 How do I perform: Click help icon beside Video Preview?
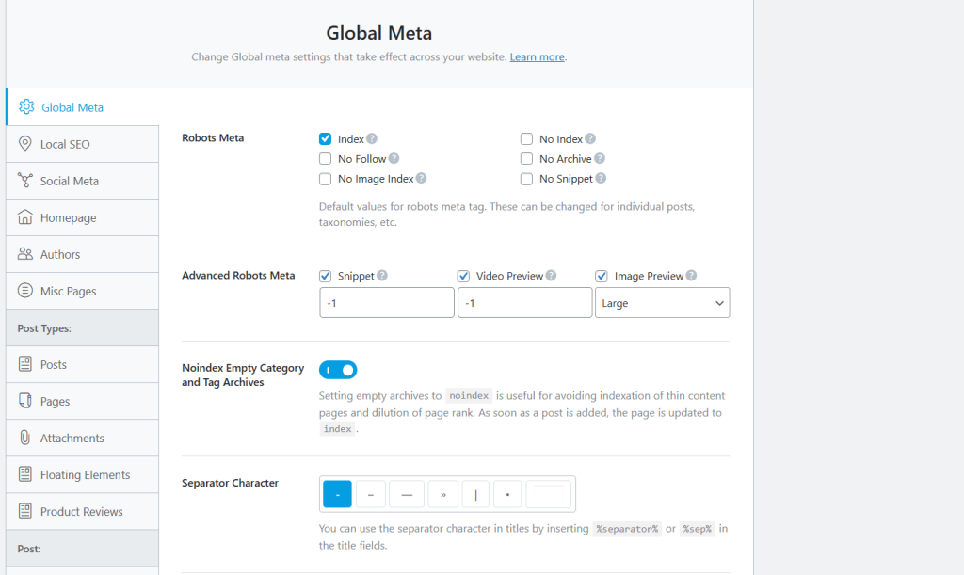pyautogui.click(x=551, y=276)
